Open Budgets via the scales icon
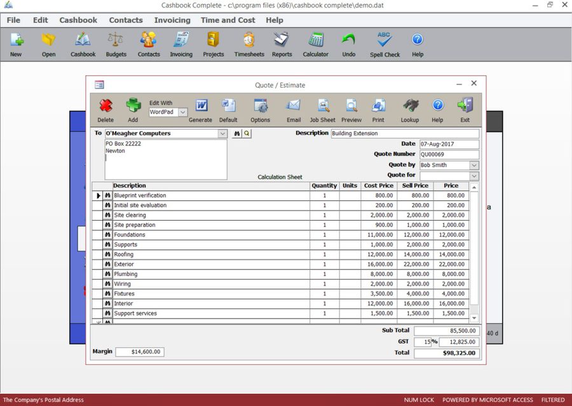This screenshot has height=406, width=572. pos(116,40)
